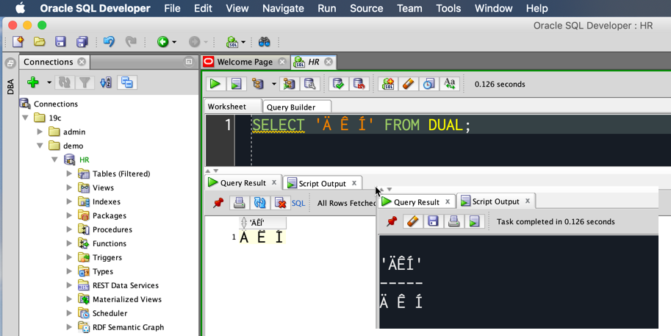The image size is (671, 336).
Task: Collapse the demo folder node
Action: pyautogui.click(x=40, y=146)
